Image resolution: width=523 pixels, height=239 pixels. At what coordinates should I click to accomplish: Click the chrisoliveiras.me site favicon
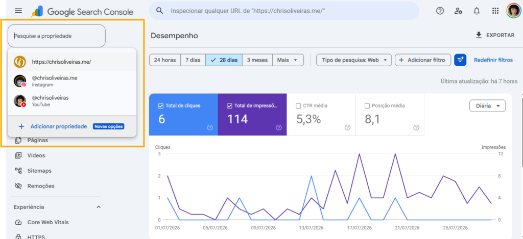click(x=20, y=62)
